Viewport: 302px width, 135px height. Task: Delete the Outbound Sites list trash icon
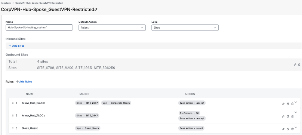299,65
